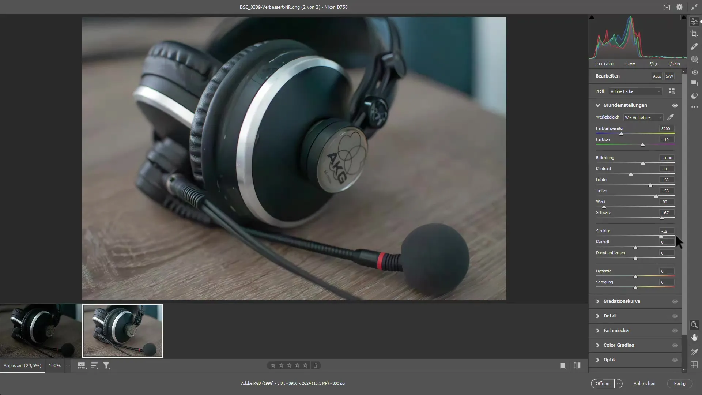Expand the Detail section
702x395 pixels.
coord(598,316)
